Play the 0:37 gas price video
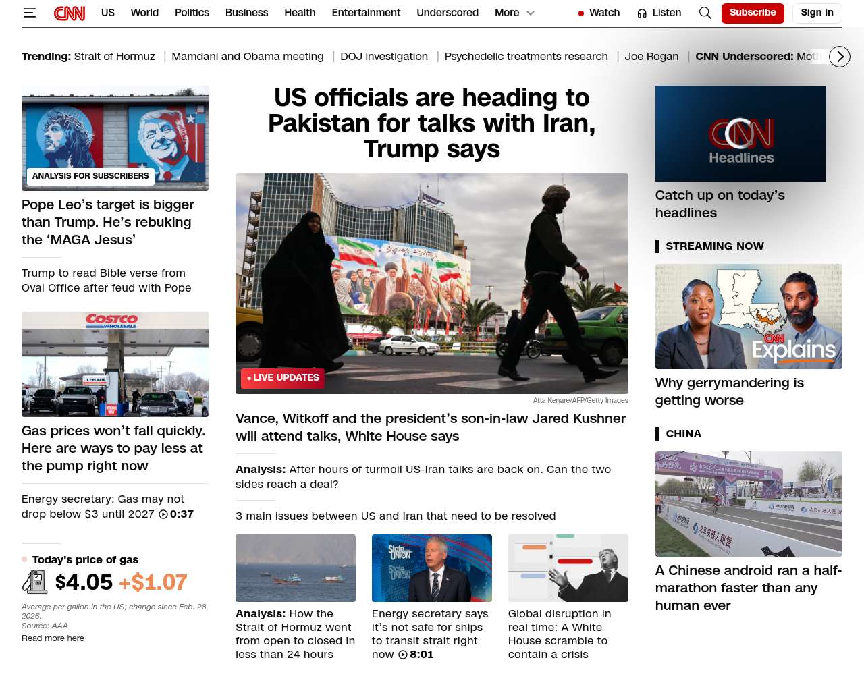864x691 pixels. click(x=163, y=514)
